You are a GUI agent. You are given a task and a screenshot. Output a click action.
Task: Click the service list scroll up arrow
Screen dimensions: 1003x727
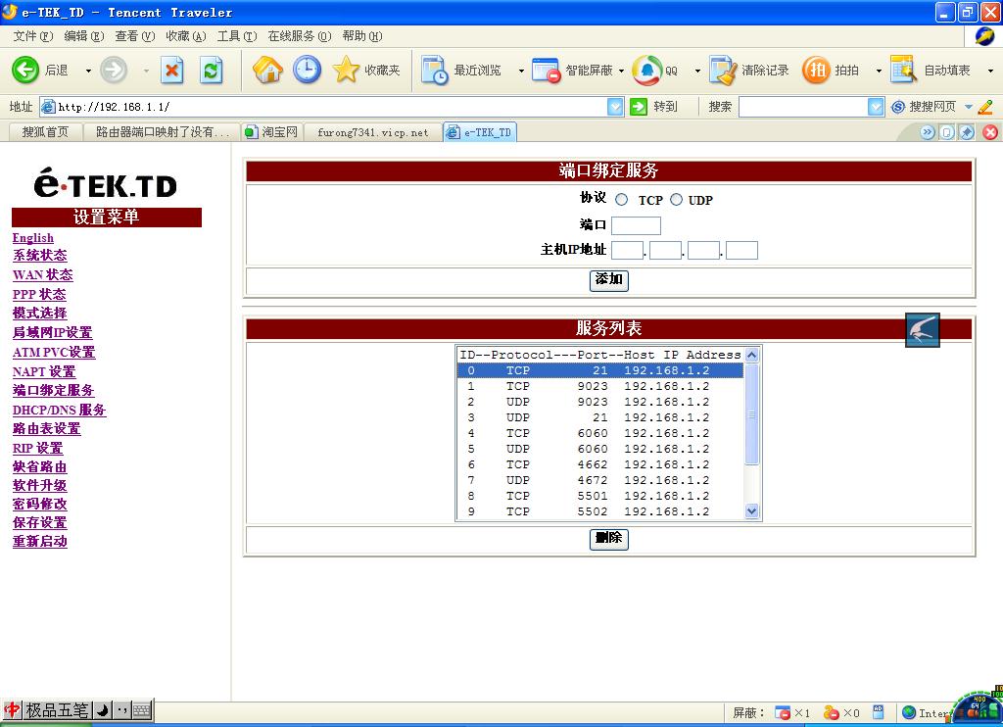tap(752, 355)
